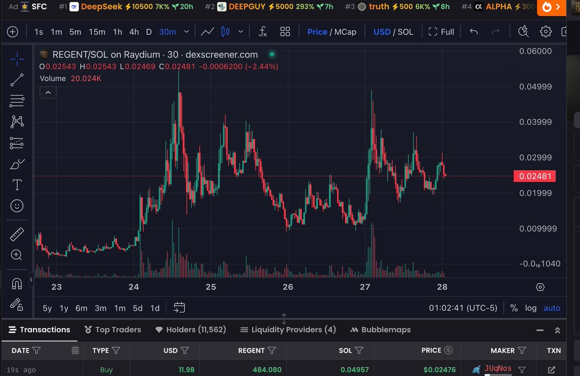
Task: Select the 1s timeframe
Action: [39, 32]
